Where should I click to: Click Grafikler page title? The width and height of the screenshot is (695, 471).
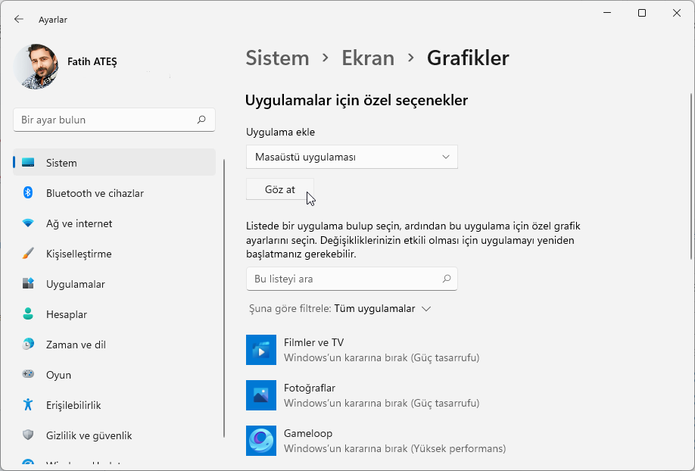[x=468, y=58]
